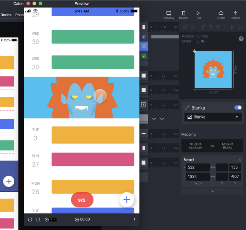This screenshot has width=246, height=230.
Task: Tap the yellow MON 28 event bar
Action: point(93,187)
